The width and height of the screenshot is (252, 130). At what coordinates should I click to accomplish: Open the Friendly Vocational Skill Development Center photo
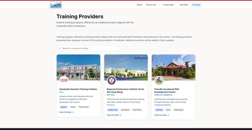(174, 67)
